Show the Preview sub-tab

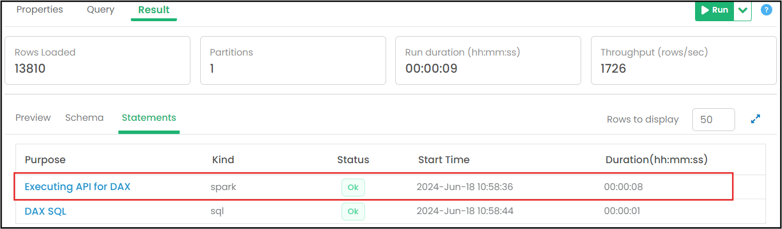coord(33,117)
